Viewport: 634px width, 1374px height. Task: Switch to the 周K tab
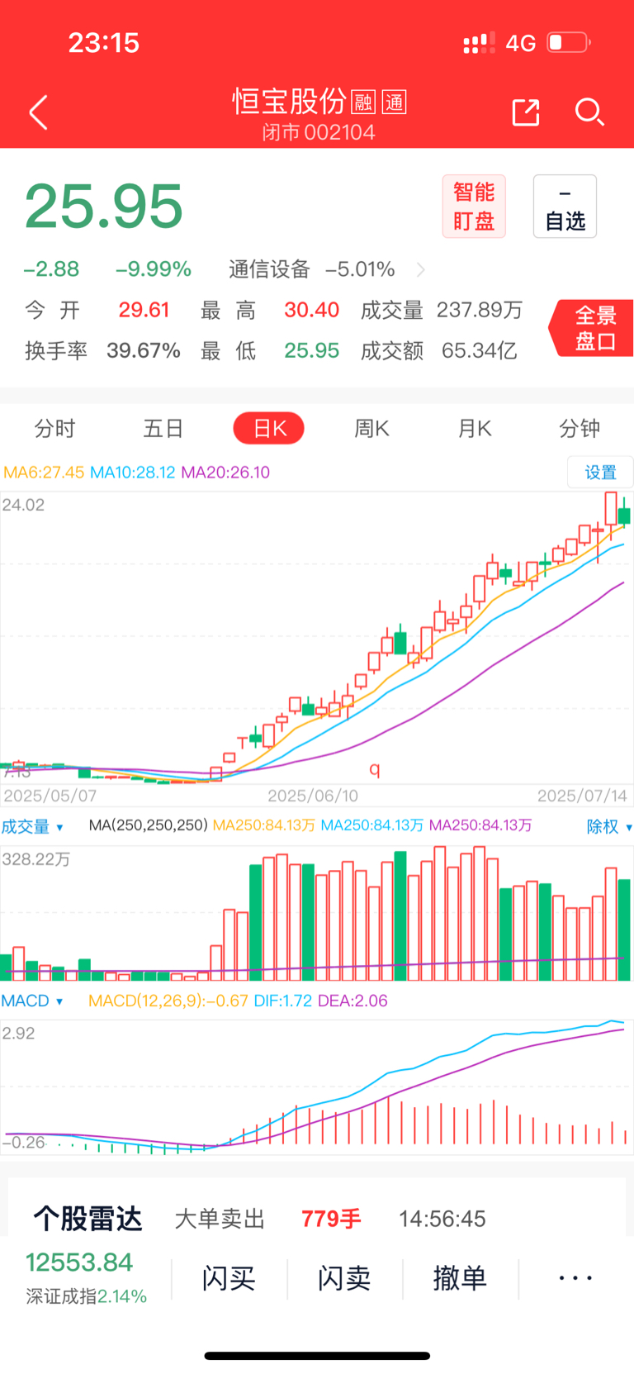[x=371, y=428]
